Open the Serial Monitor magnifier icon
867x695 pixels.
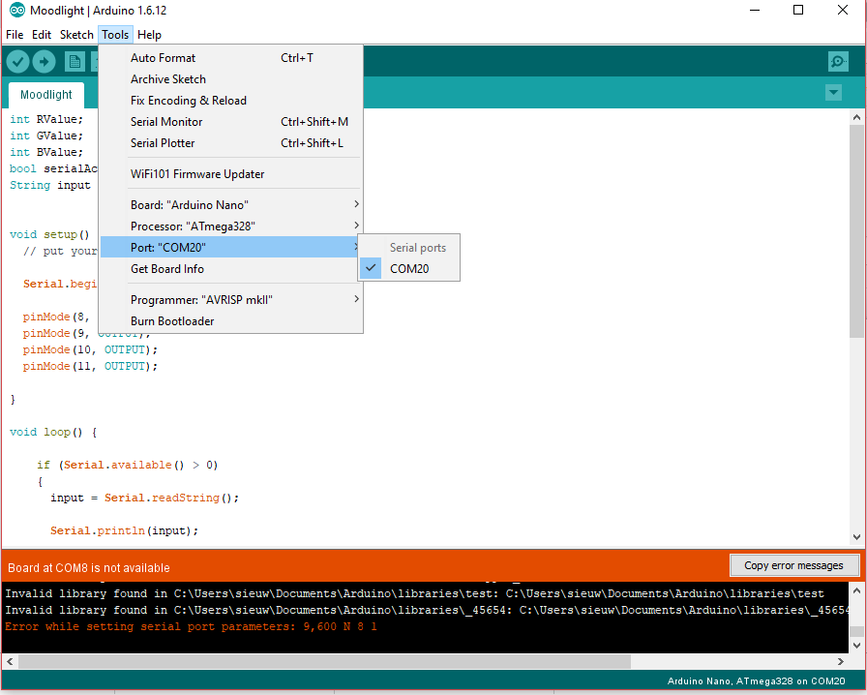(x=838, y=61)
